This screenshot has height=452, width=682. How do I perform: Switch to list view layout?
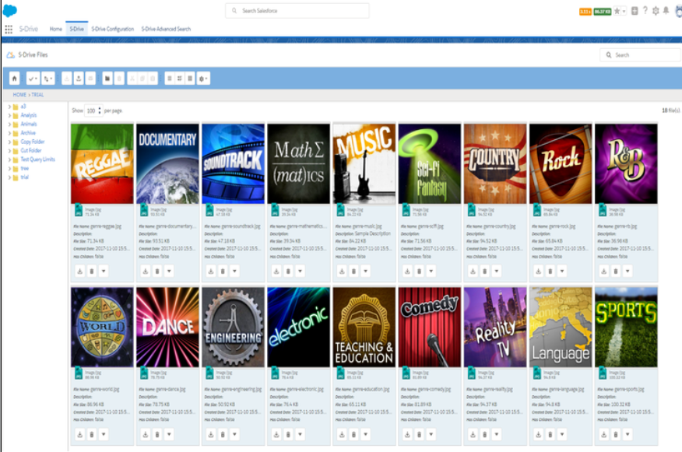coord(170,77)
